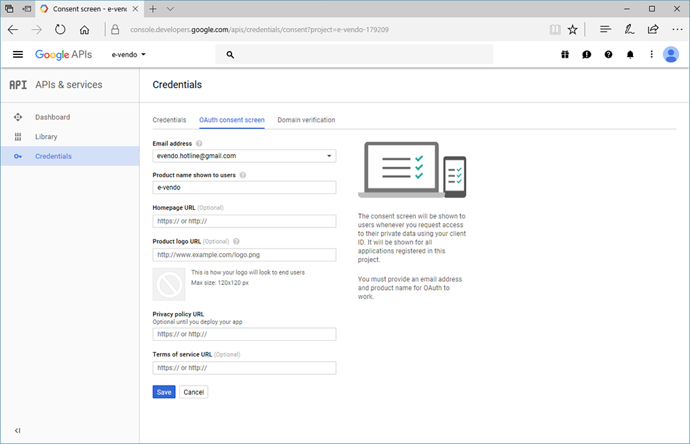Switch to the Credentials tab
Screen dimensions: 690x444
coord(169,119)
